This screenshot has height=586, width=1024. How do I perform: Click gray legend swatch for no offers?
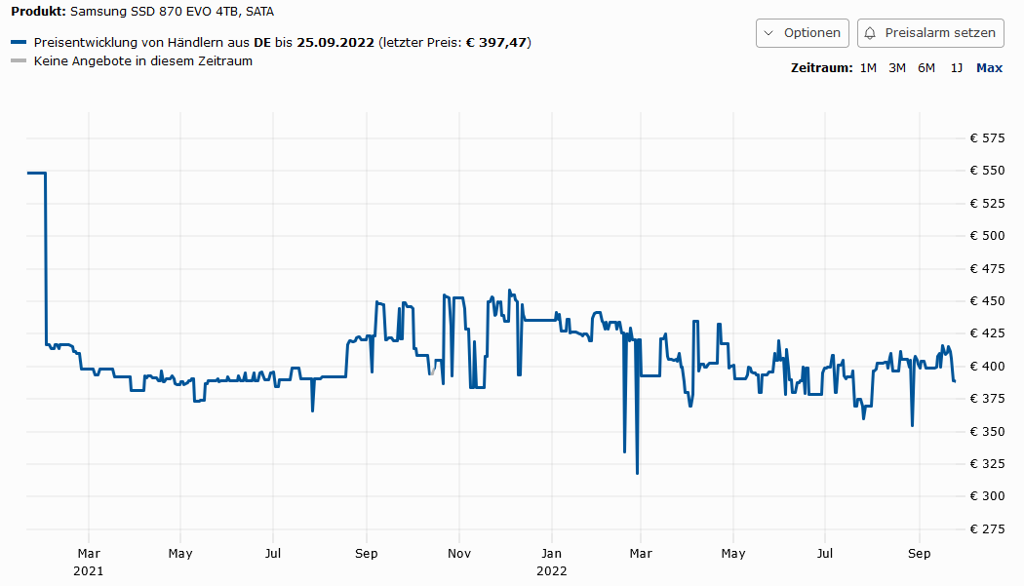(19, 60)
